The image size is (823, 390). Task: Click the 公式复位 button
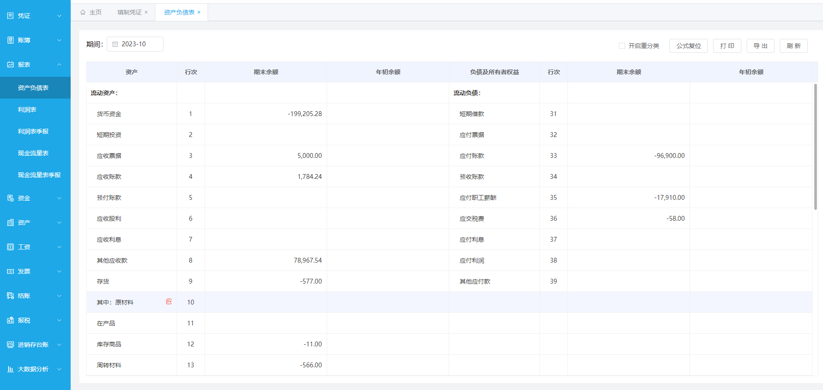coord(689,46)
